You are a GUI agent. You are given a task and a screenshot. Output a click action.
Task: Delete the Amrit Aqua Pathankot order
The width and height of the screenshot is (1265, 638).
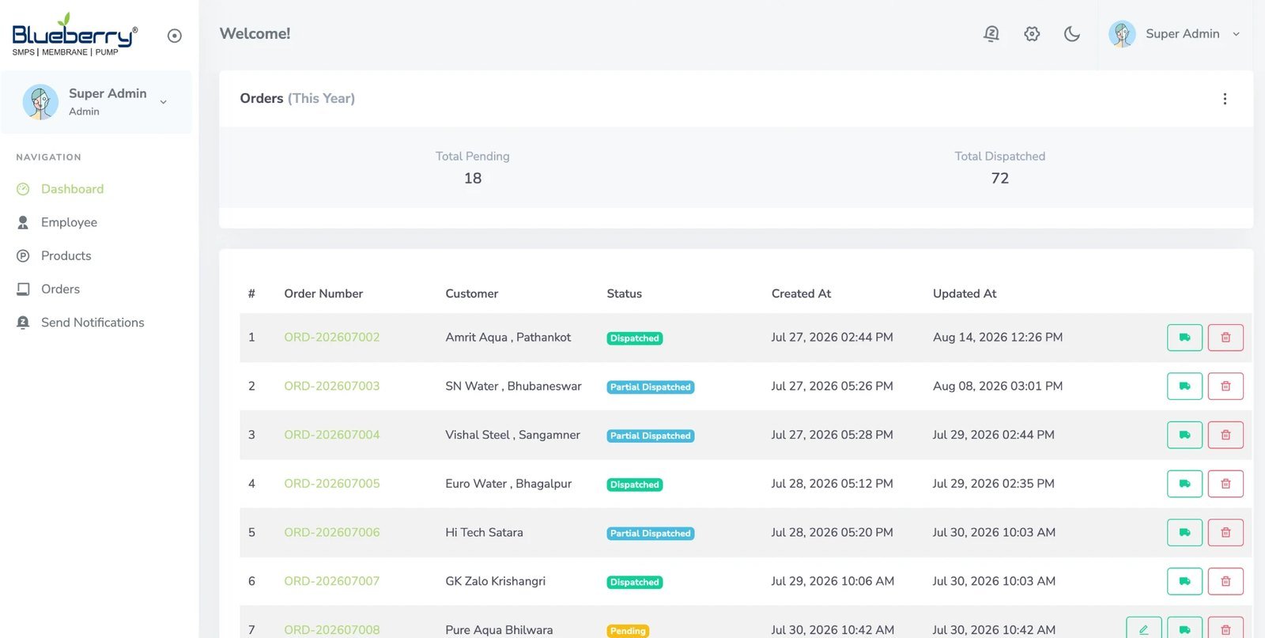coord(1225,338)
